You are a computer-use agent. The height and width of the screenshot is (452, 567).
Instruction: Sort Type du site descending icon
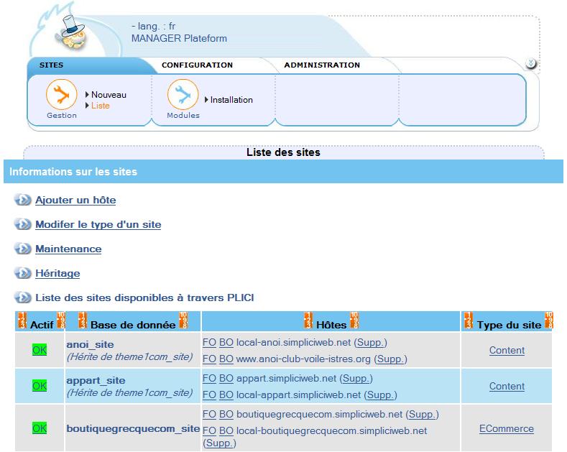pos(549,320)
